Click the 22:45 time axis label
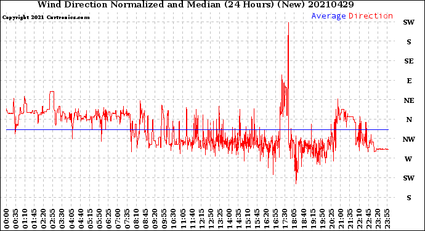 pos(368,219)
